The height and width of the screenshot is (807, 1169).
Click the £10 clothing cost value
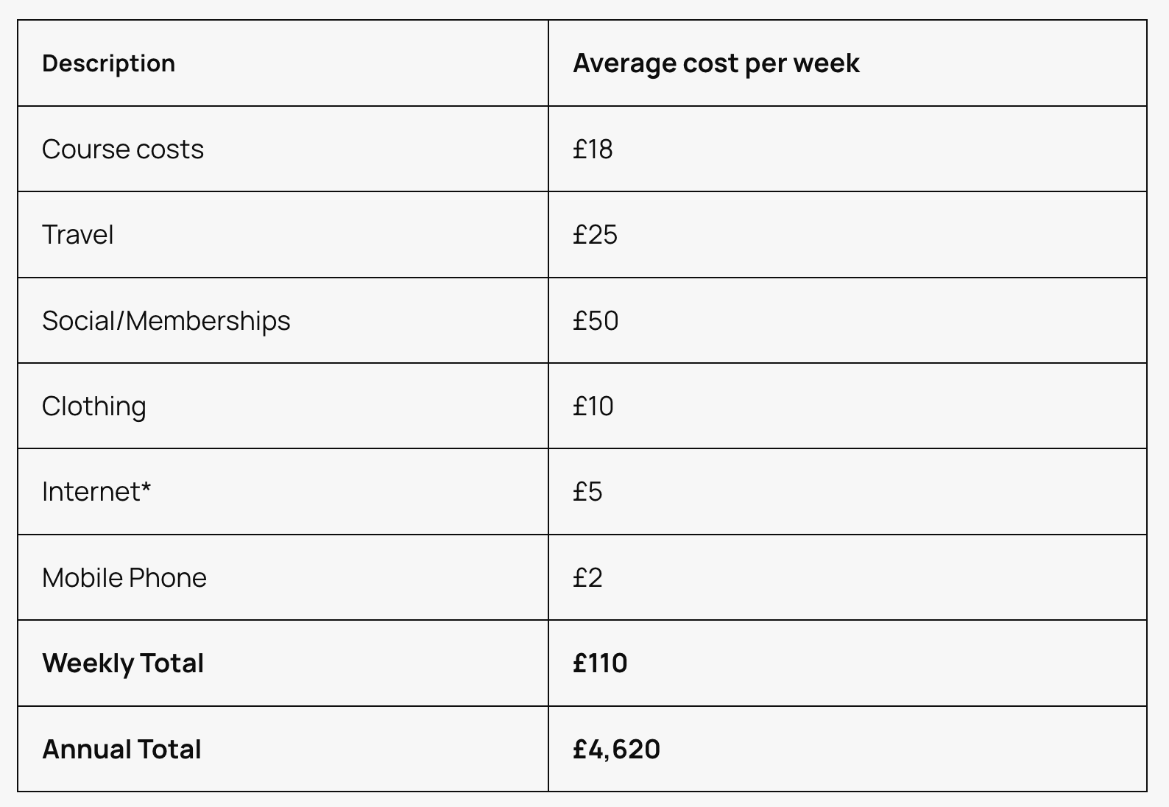click(593, 406)
